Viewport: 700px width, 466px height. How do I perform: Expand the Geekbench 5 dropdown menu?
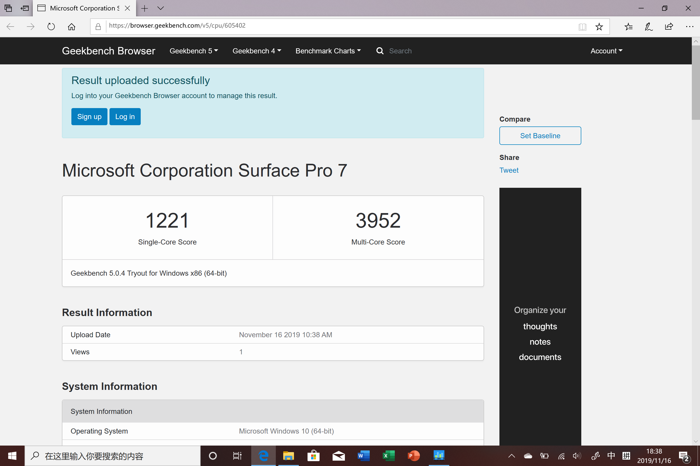click(194, 51)
